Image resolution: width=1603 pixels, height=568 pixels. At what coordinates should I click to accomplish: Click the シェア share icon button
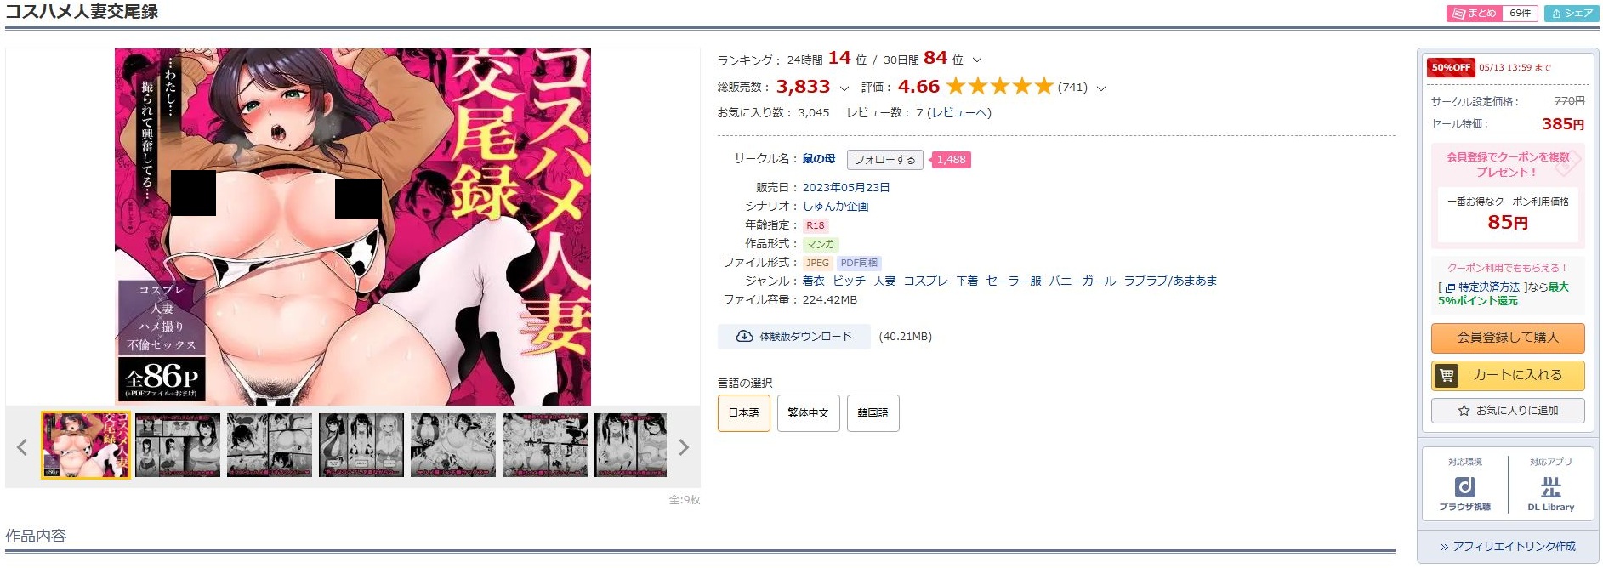coord(1572,14)
